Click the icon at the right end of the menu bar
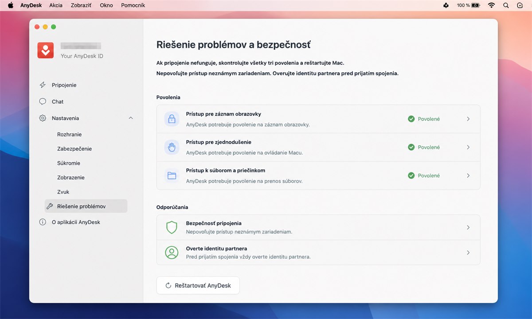Viewport: 532px width, 319px height. click(x=520, y=5)
